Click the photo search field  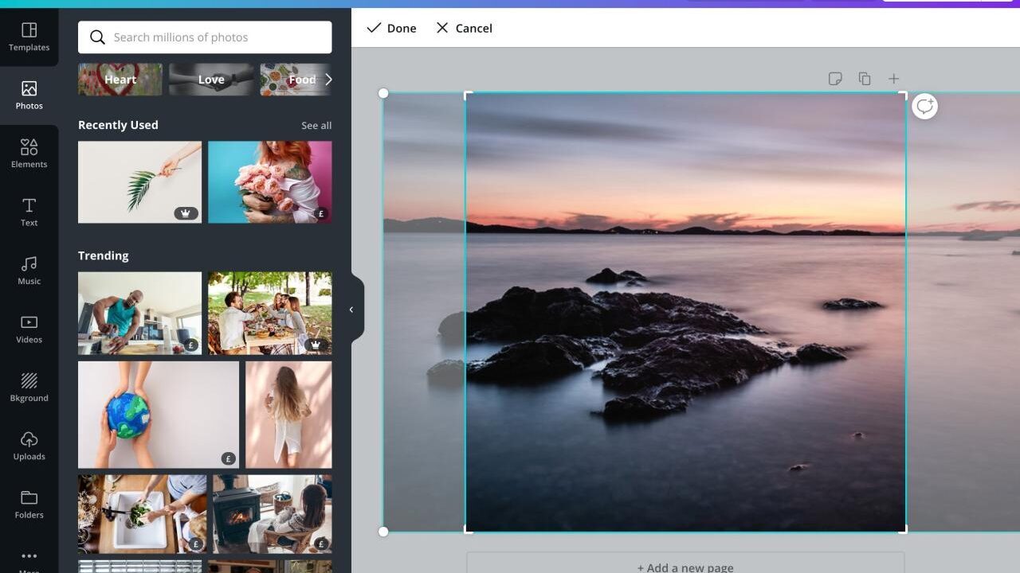204,37
